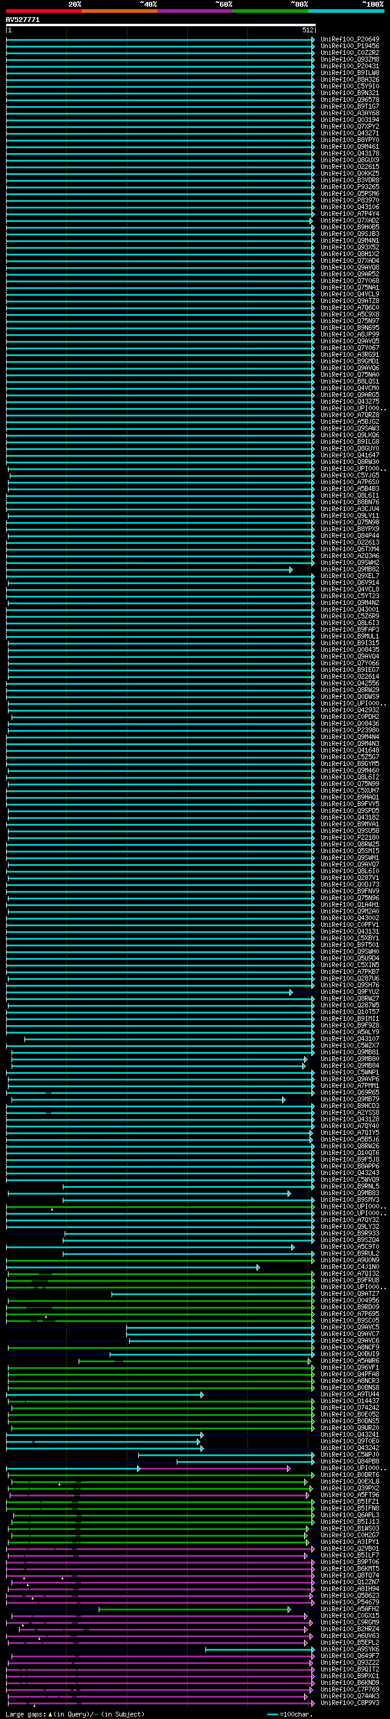The width and height of the screenshot is (390, 1719).
Task: Select label UniRef100_Q9MB79
Action: pos(350,1099)
